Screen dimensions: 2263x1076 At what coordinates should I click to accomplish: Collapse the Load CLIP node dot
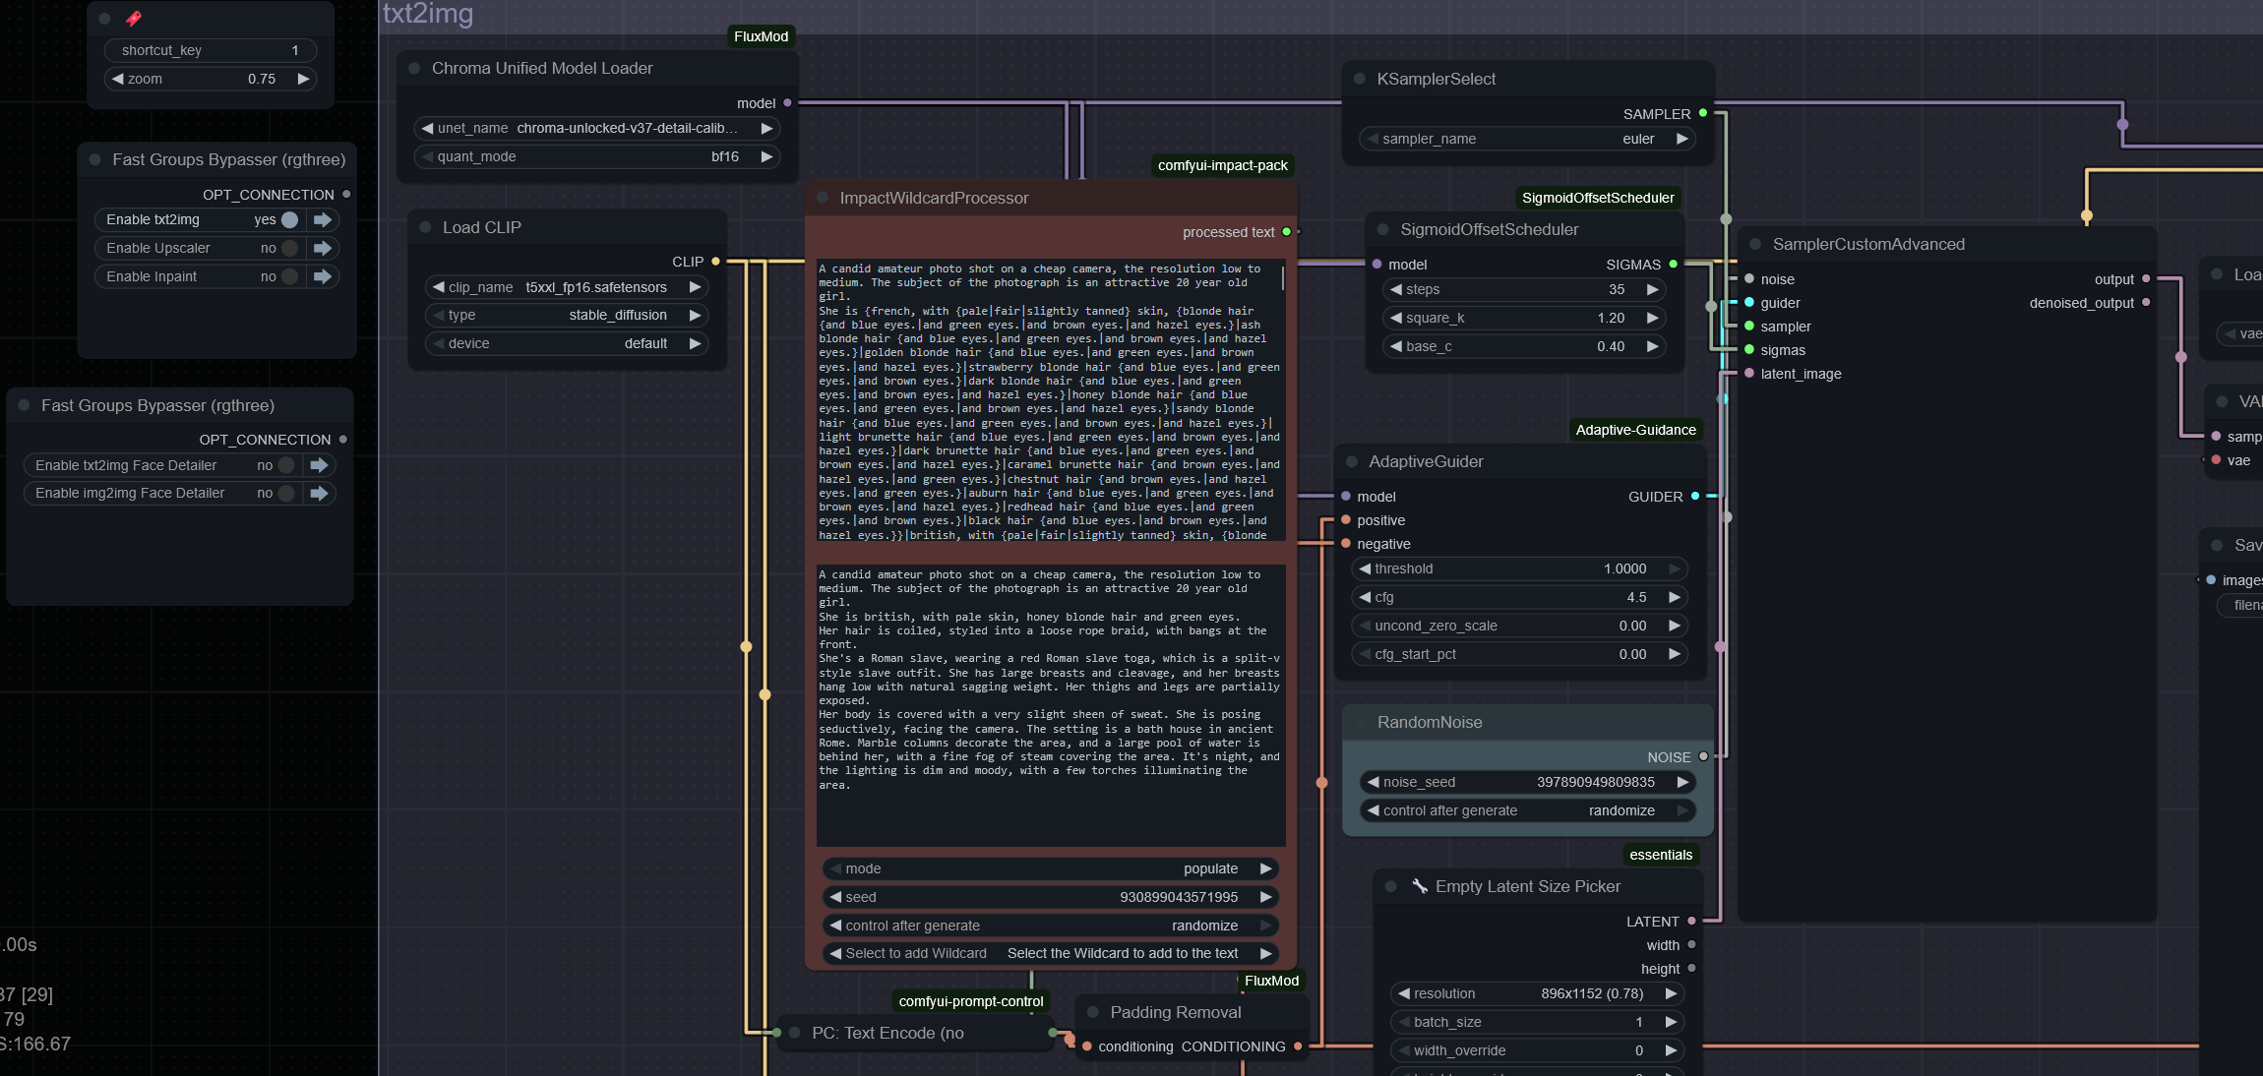[x=425, y=227]
